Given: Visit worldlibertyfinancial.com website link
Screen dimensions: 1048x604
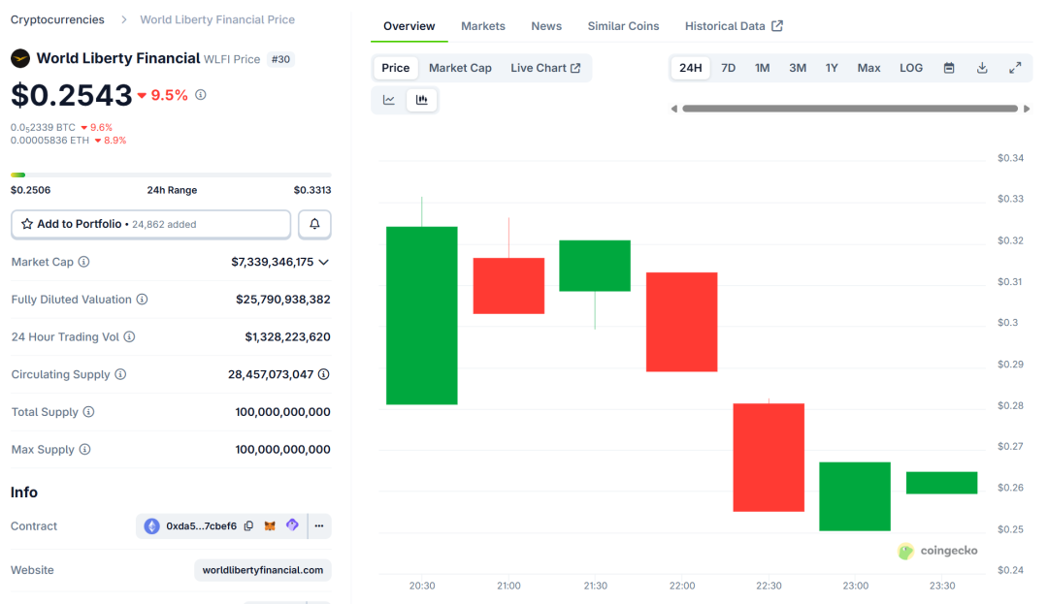Looking at the screenshot, I should click(262, 570).
